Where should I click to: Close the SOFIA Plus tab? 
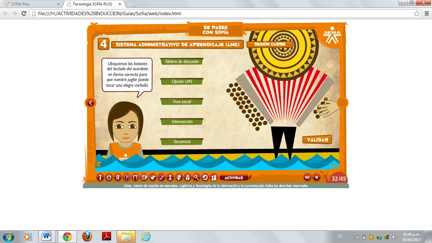pos(58,4)
